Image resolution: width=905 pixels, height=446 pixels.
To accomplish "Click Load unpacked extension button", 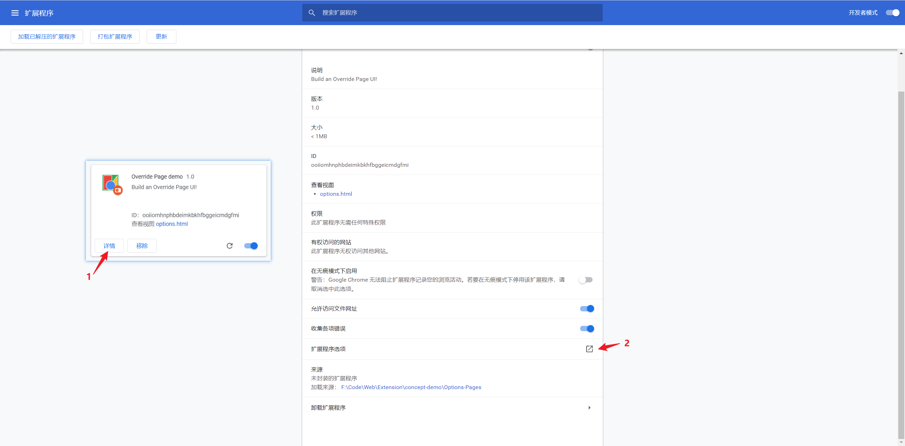I will click(x=47, y=37).
